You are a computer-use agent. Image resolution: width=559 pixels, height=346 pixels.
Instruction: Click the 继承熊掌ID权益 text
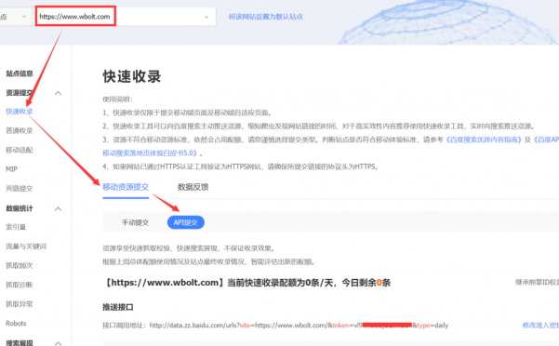coord(537,282)
